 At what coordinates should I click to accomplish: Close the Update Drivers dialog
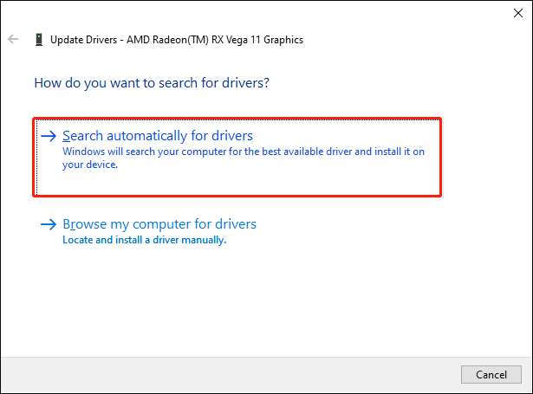(x=518, y=13)
